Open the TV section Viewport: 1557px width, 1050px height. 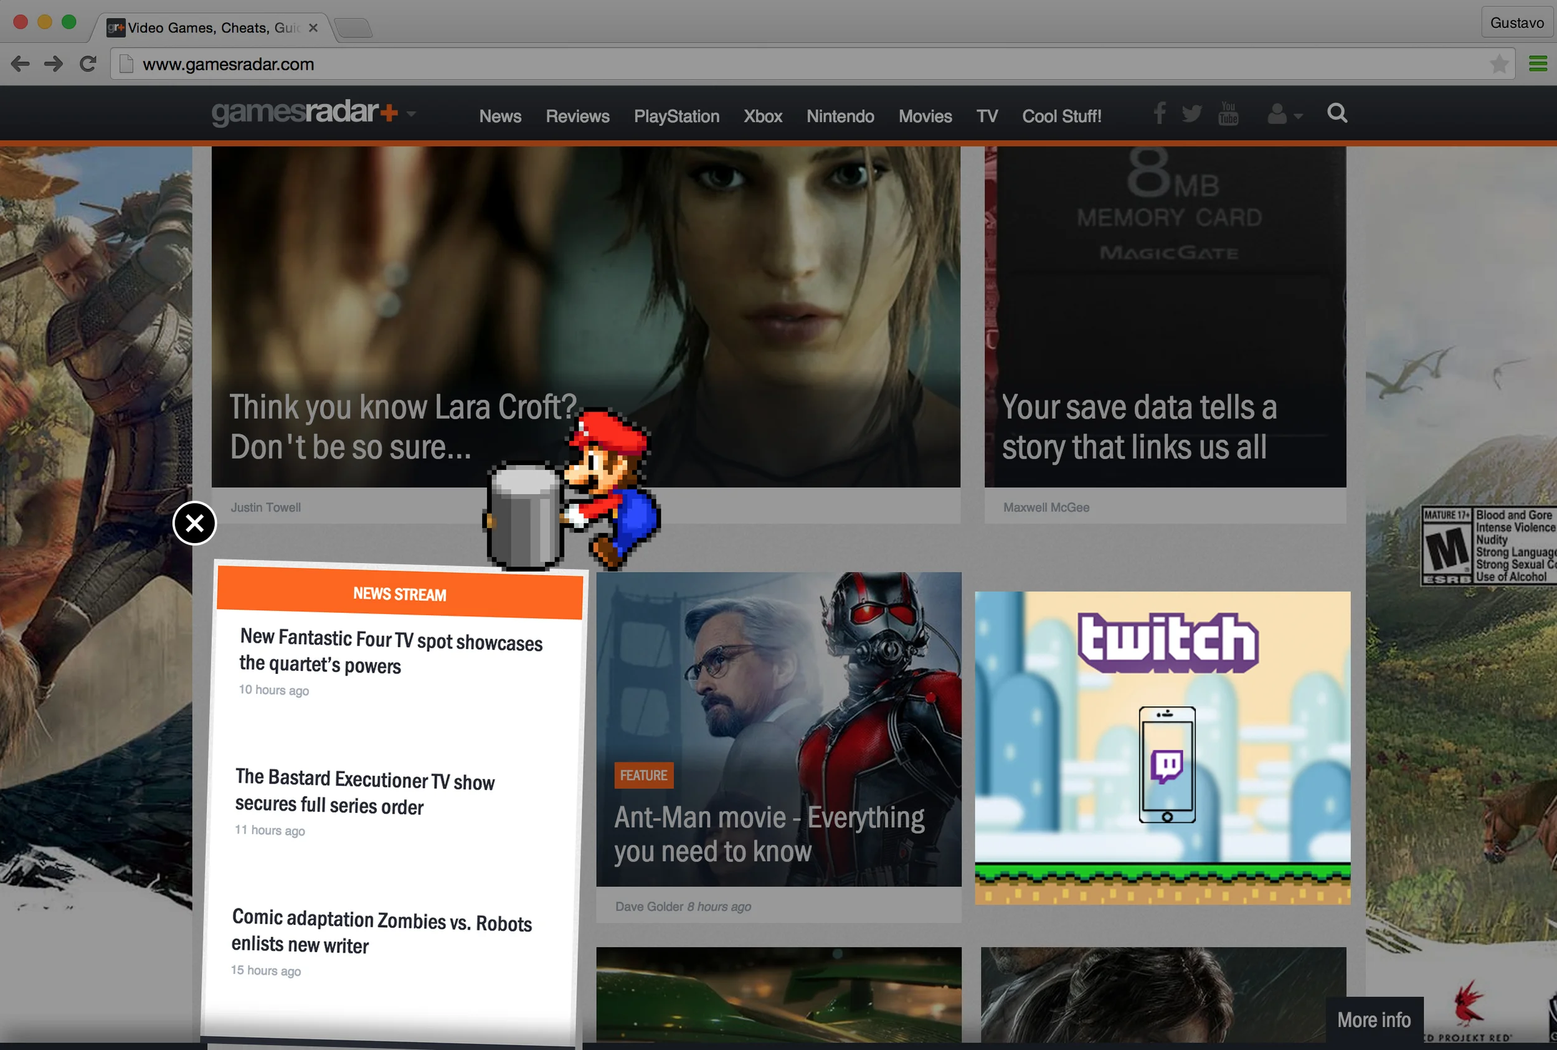coord(987,116)
